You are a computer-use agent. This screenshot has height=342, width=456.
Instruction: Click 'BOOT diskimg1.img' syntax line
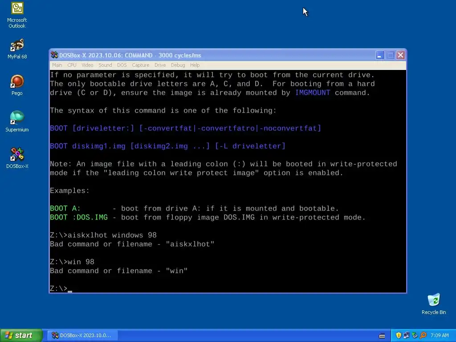coord(168,146)
